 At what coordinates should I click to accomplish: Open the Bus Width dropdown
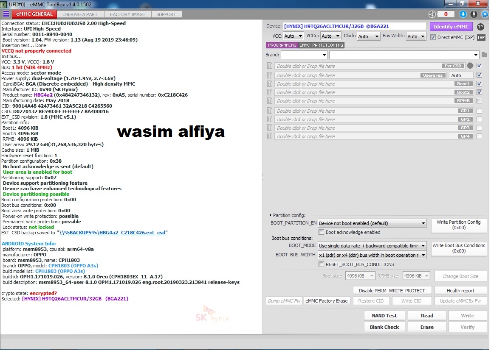point(416,36)
